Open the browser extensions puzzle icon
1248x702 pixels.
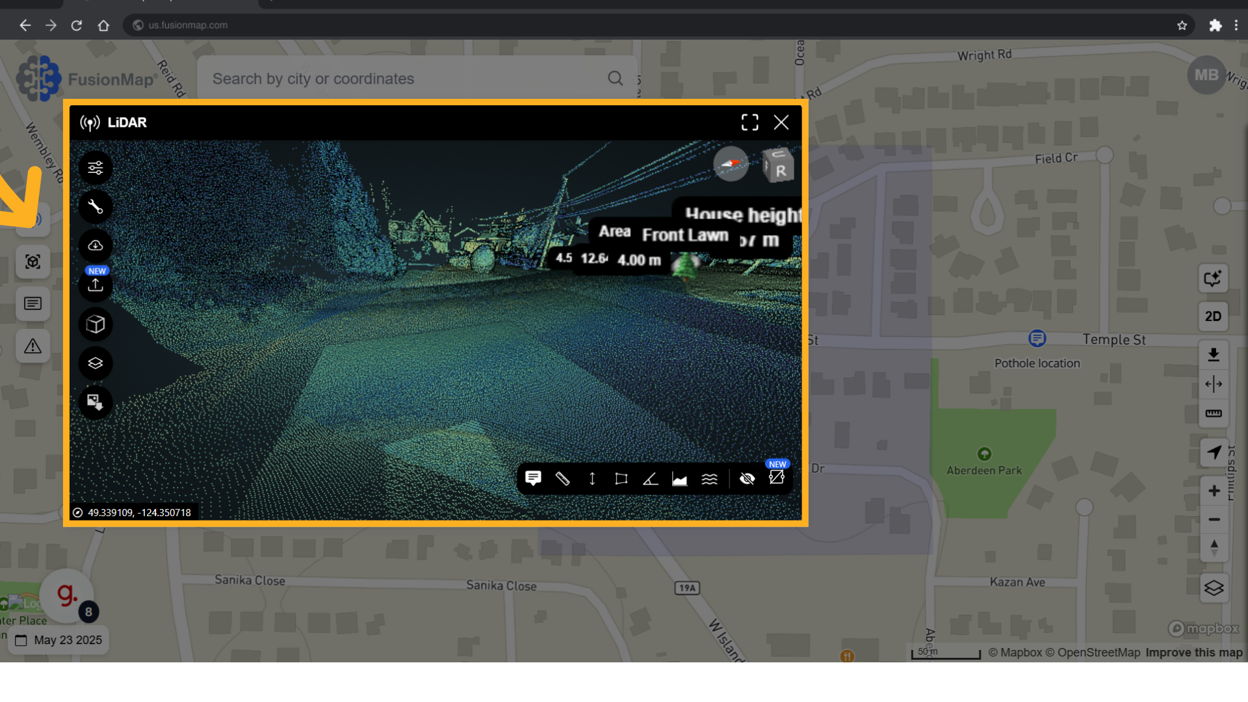[x=1215, y=25]
